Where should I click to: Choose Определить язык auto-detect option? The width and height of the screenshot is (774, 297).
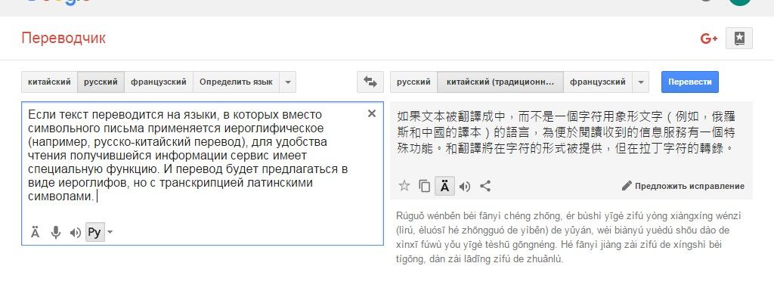pyautogui.click(x=236, y=82)
